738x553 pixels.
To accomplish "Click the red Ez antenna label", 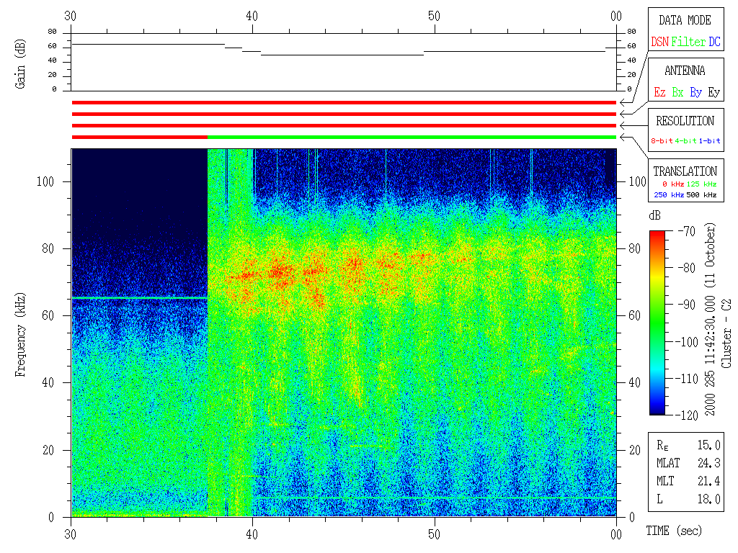I will click(x=659, y=93).
